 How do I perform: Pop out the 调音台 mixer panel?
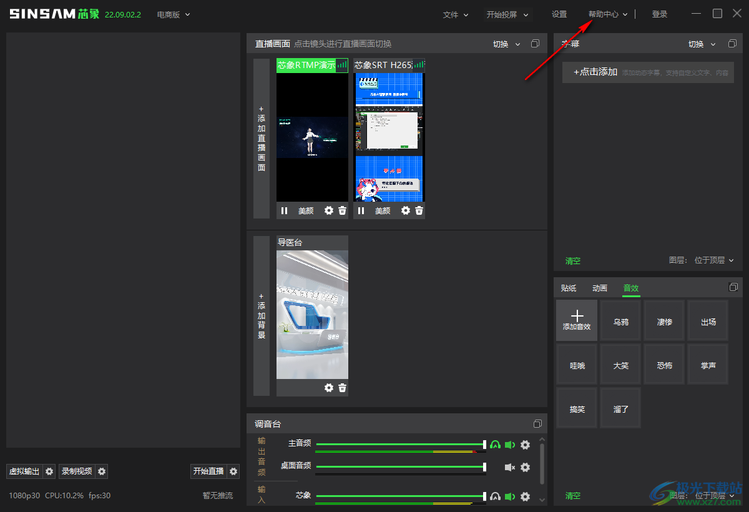pyautogui.click(x=537, y=423)
